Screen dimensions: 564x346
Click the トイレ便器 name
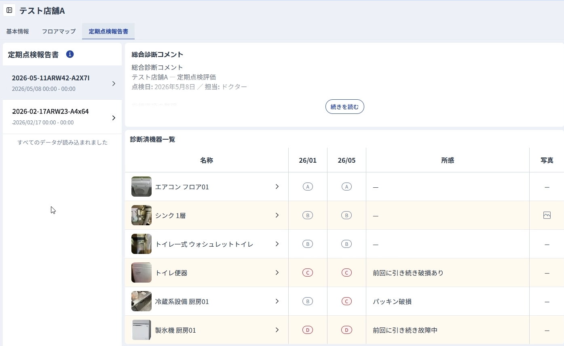coord(171,273)
